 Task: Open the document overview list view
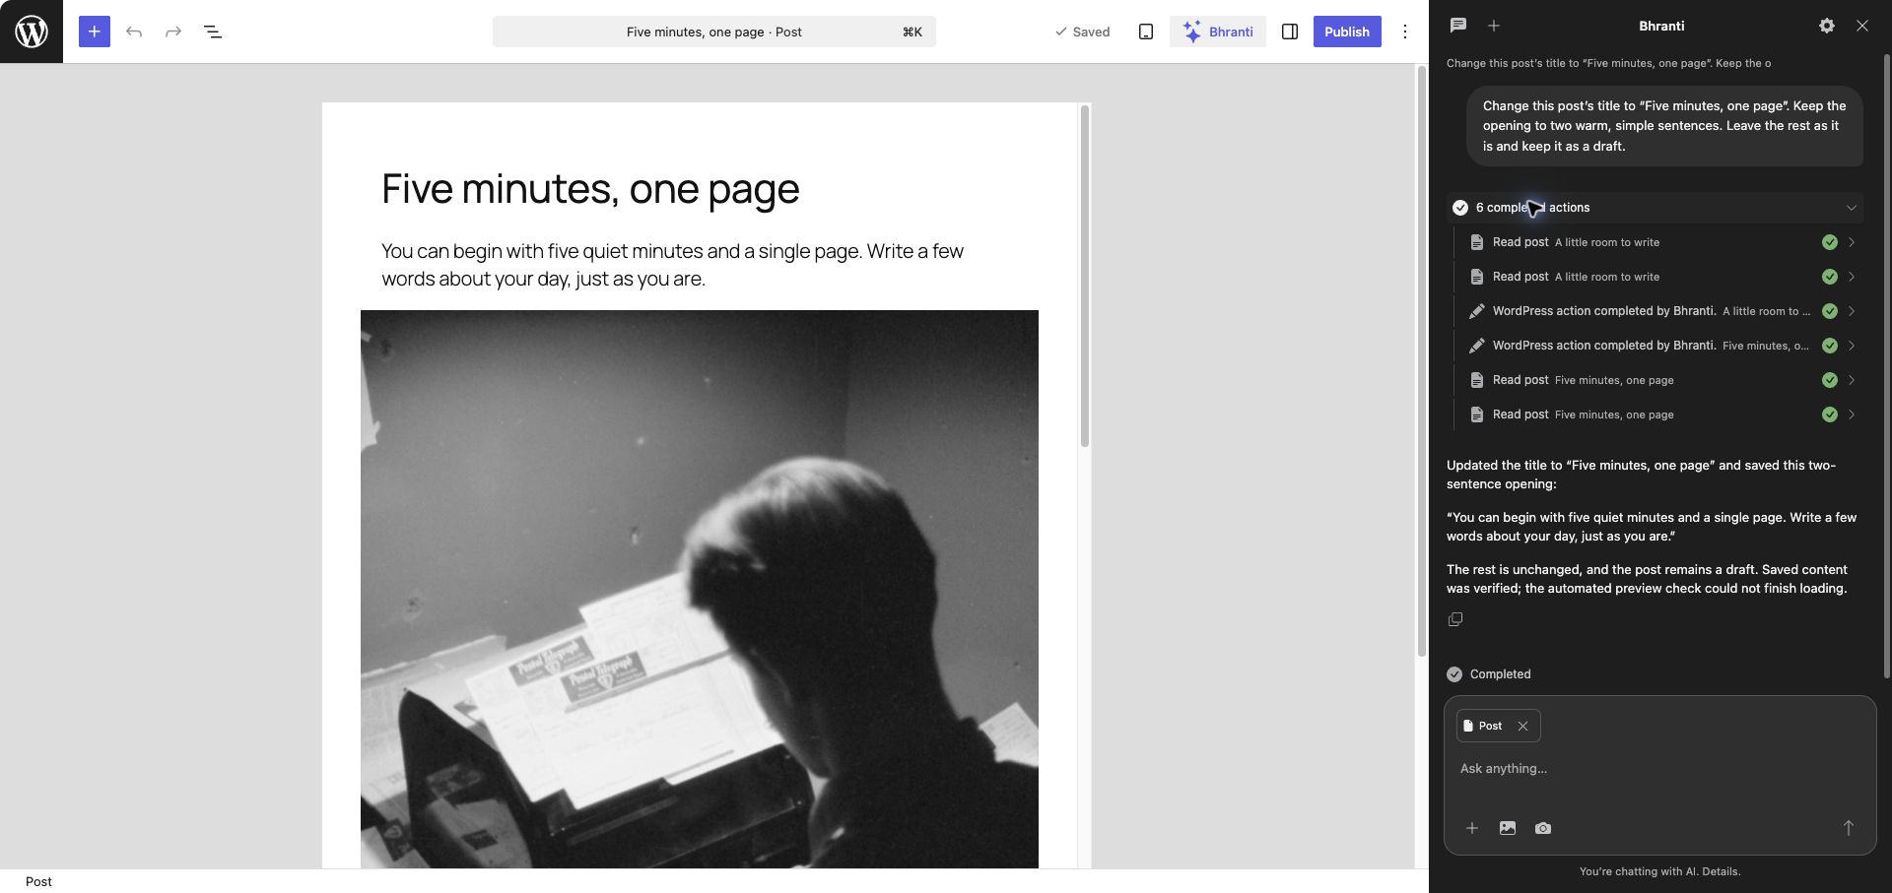[213, 32]
